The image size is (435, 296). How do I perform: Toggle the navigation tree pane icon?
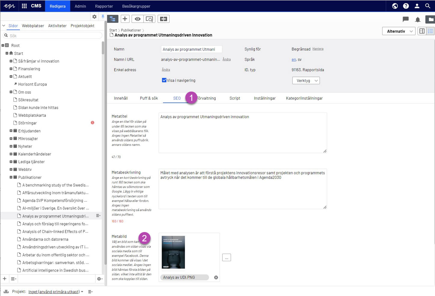113,19
